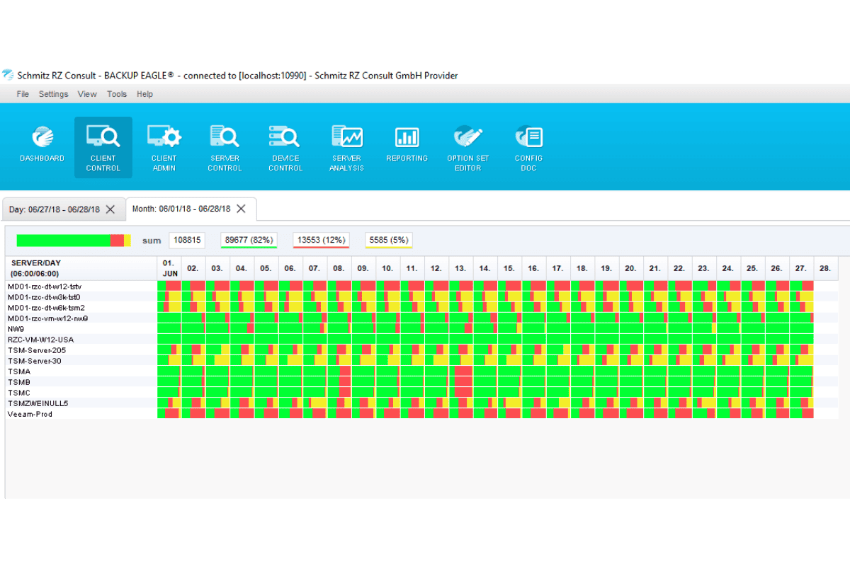850x566 pixels.
Task: Click the summary status color bar
Action: click(74, 241)
